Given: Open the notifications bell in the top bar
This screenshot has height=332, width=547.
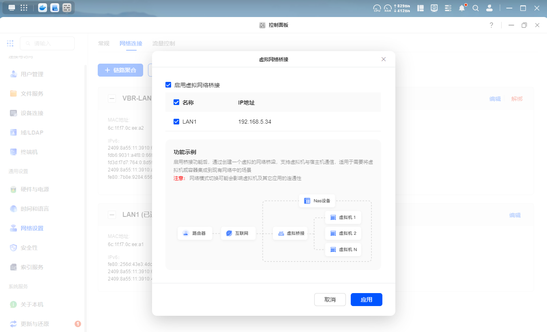Looking at the screenshot, I should point(462,8).
